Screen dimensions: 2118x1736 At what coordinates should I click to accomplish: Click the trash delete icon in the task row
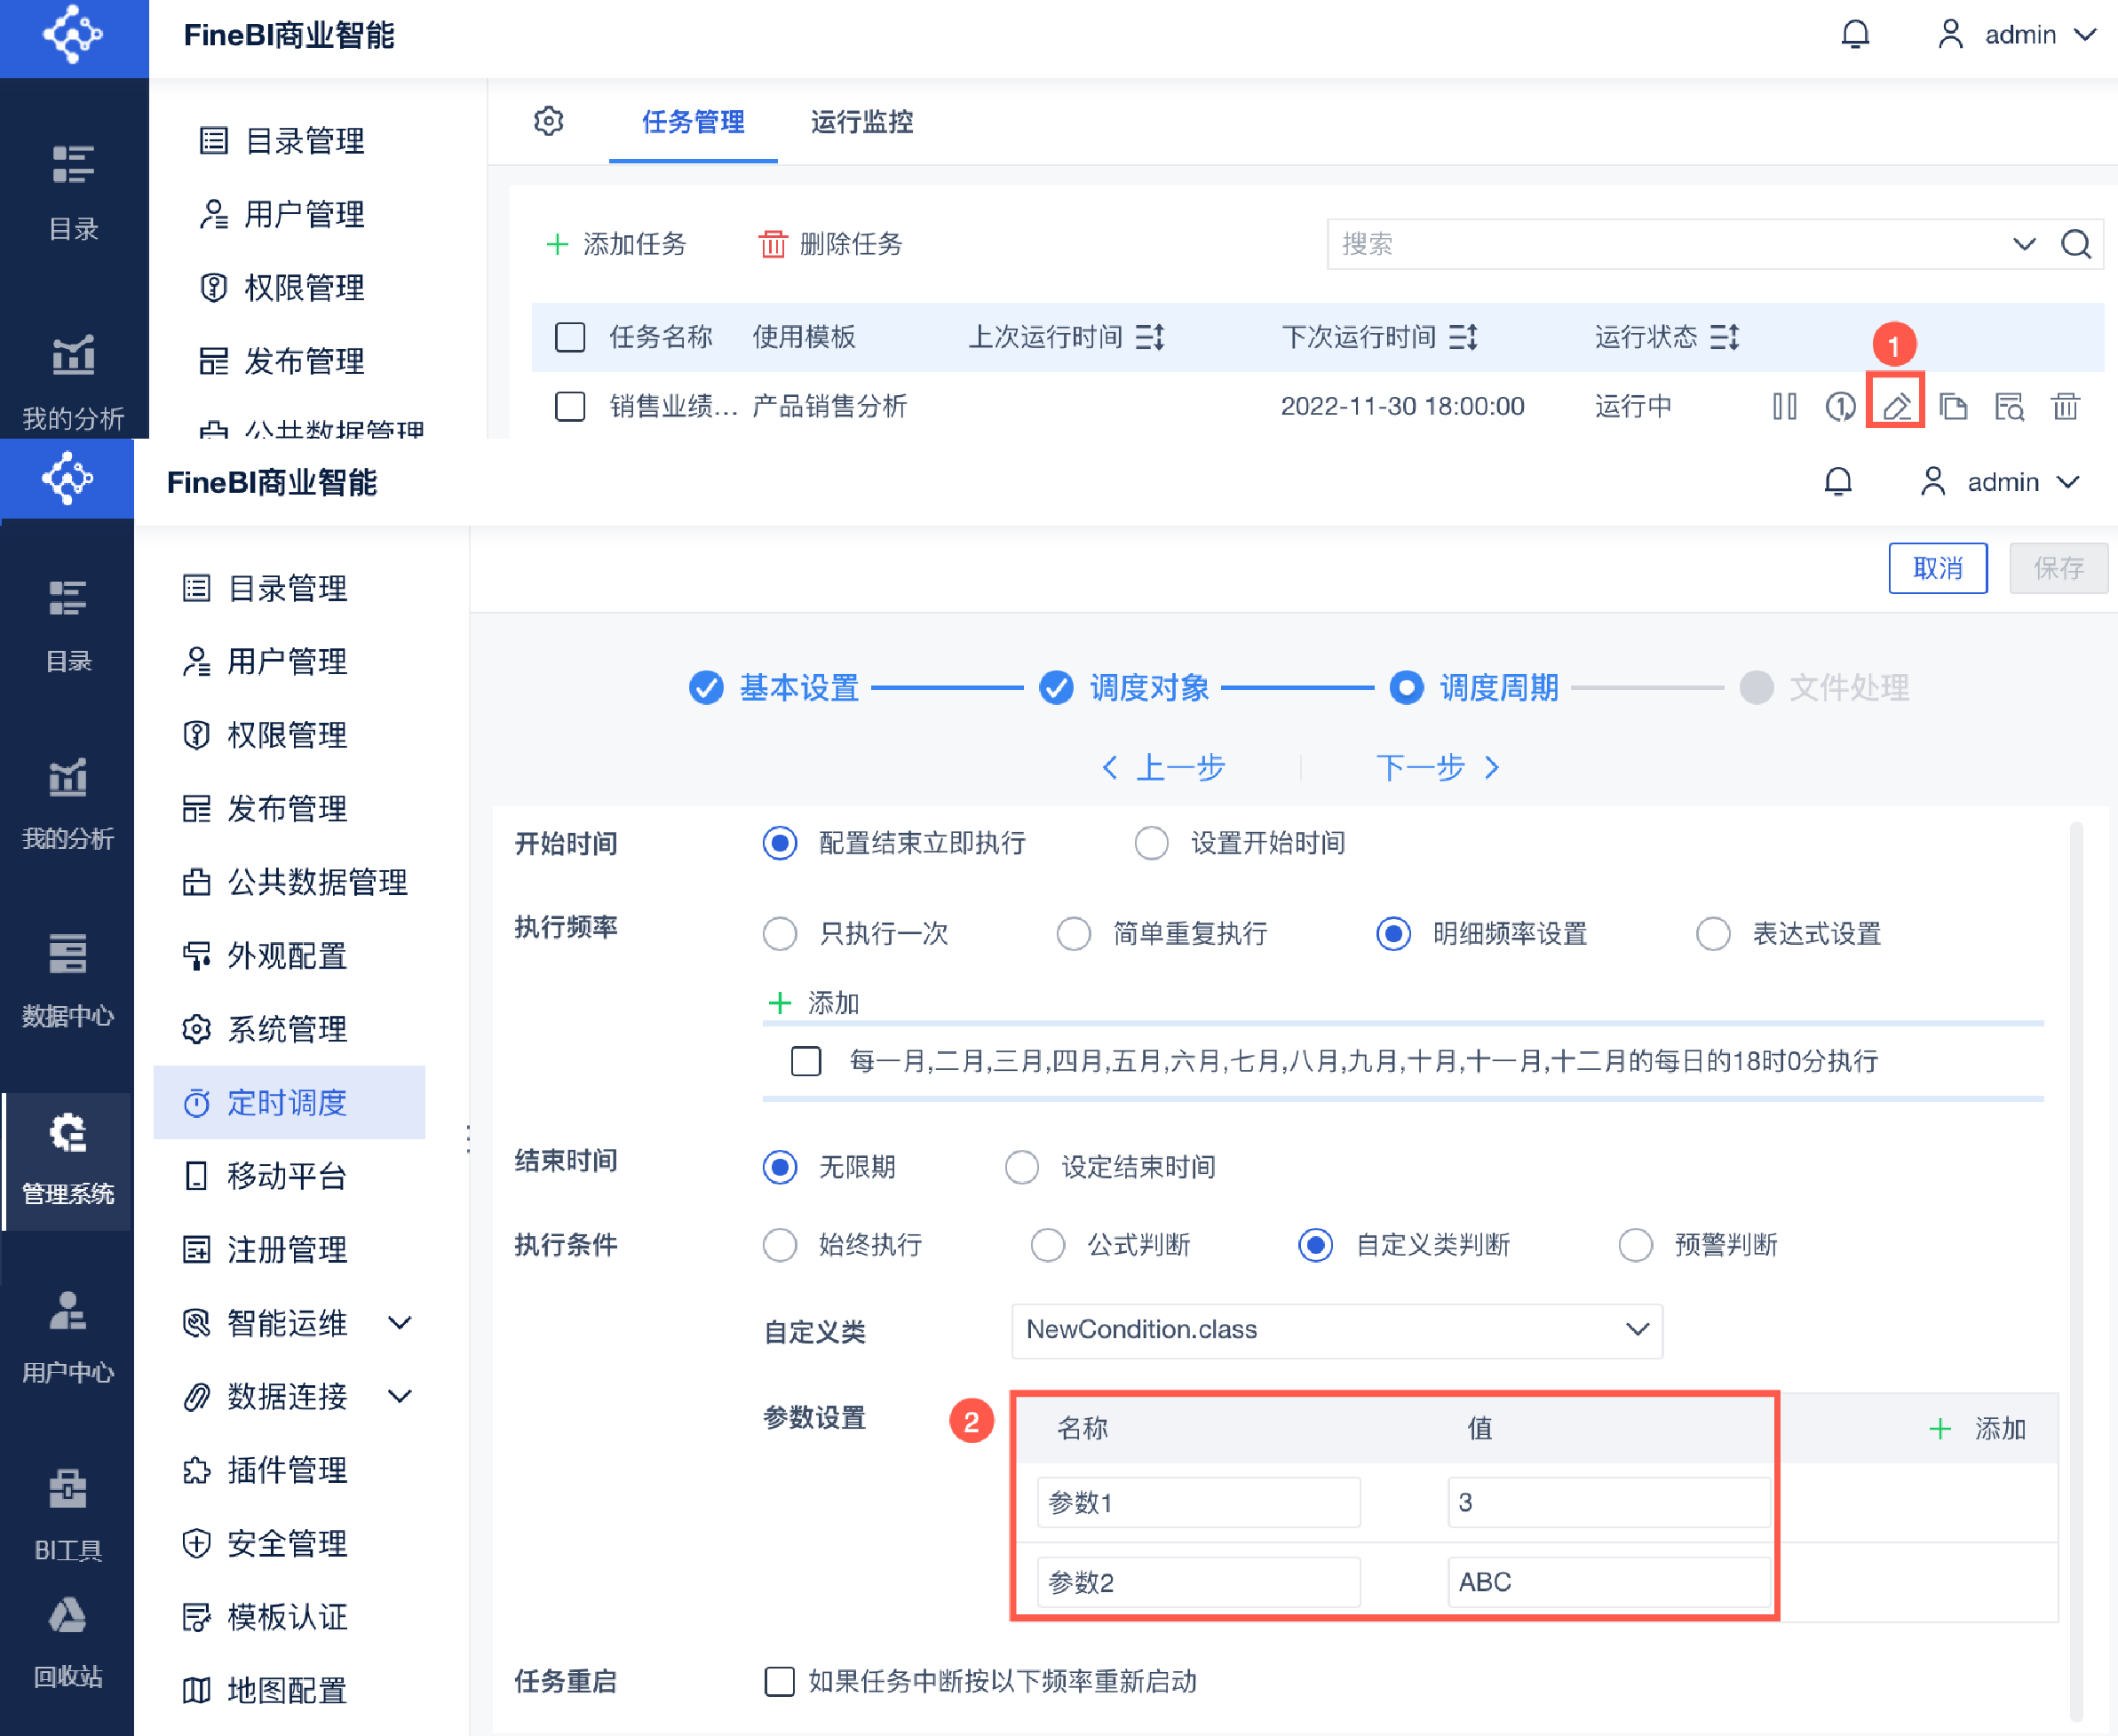2065,406
